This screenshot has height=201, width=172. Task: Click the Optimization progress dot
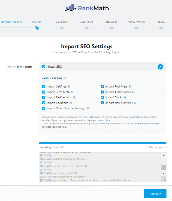click(136, 28)
